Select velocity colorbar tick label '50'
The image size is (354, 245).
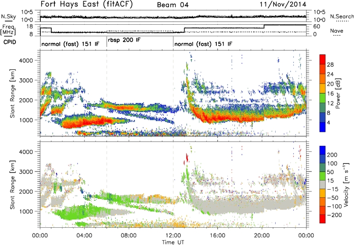coord(330,172)
